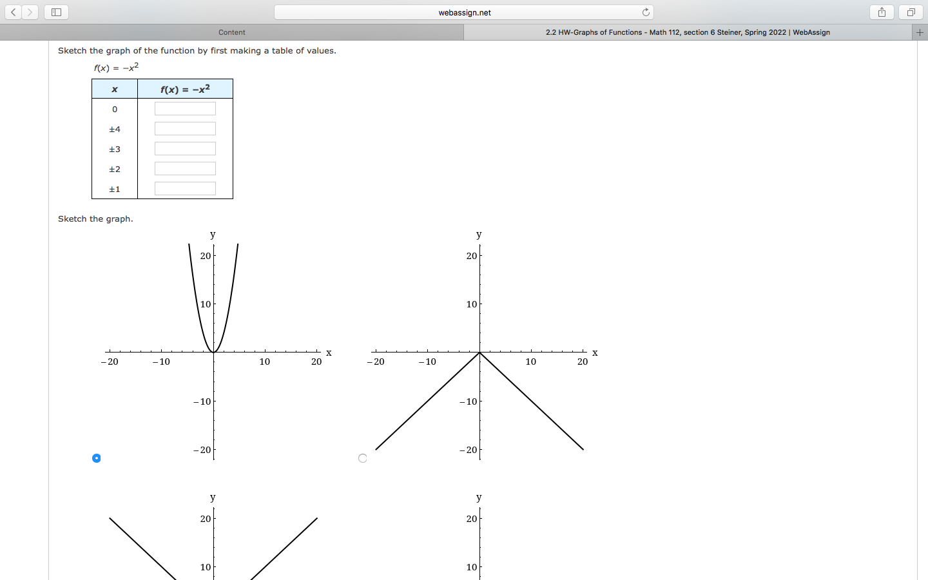
Task: Switch to the Content tab
Action: point(232,32)
